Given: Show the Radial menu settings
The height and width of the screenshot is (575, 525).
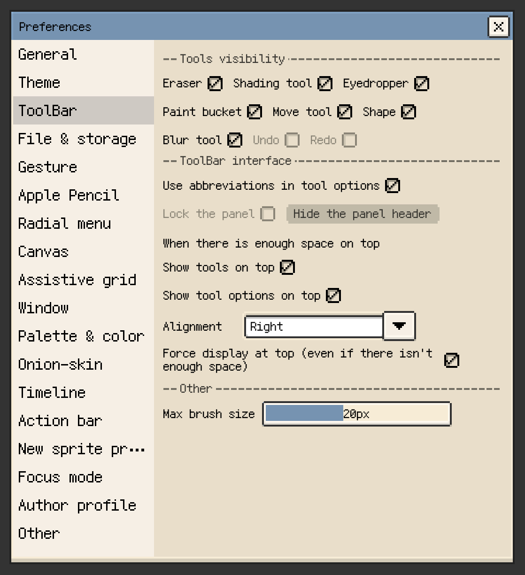Looking at the screenshot, I should coord(64,224).
